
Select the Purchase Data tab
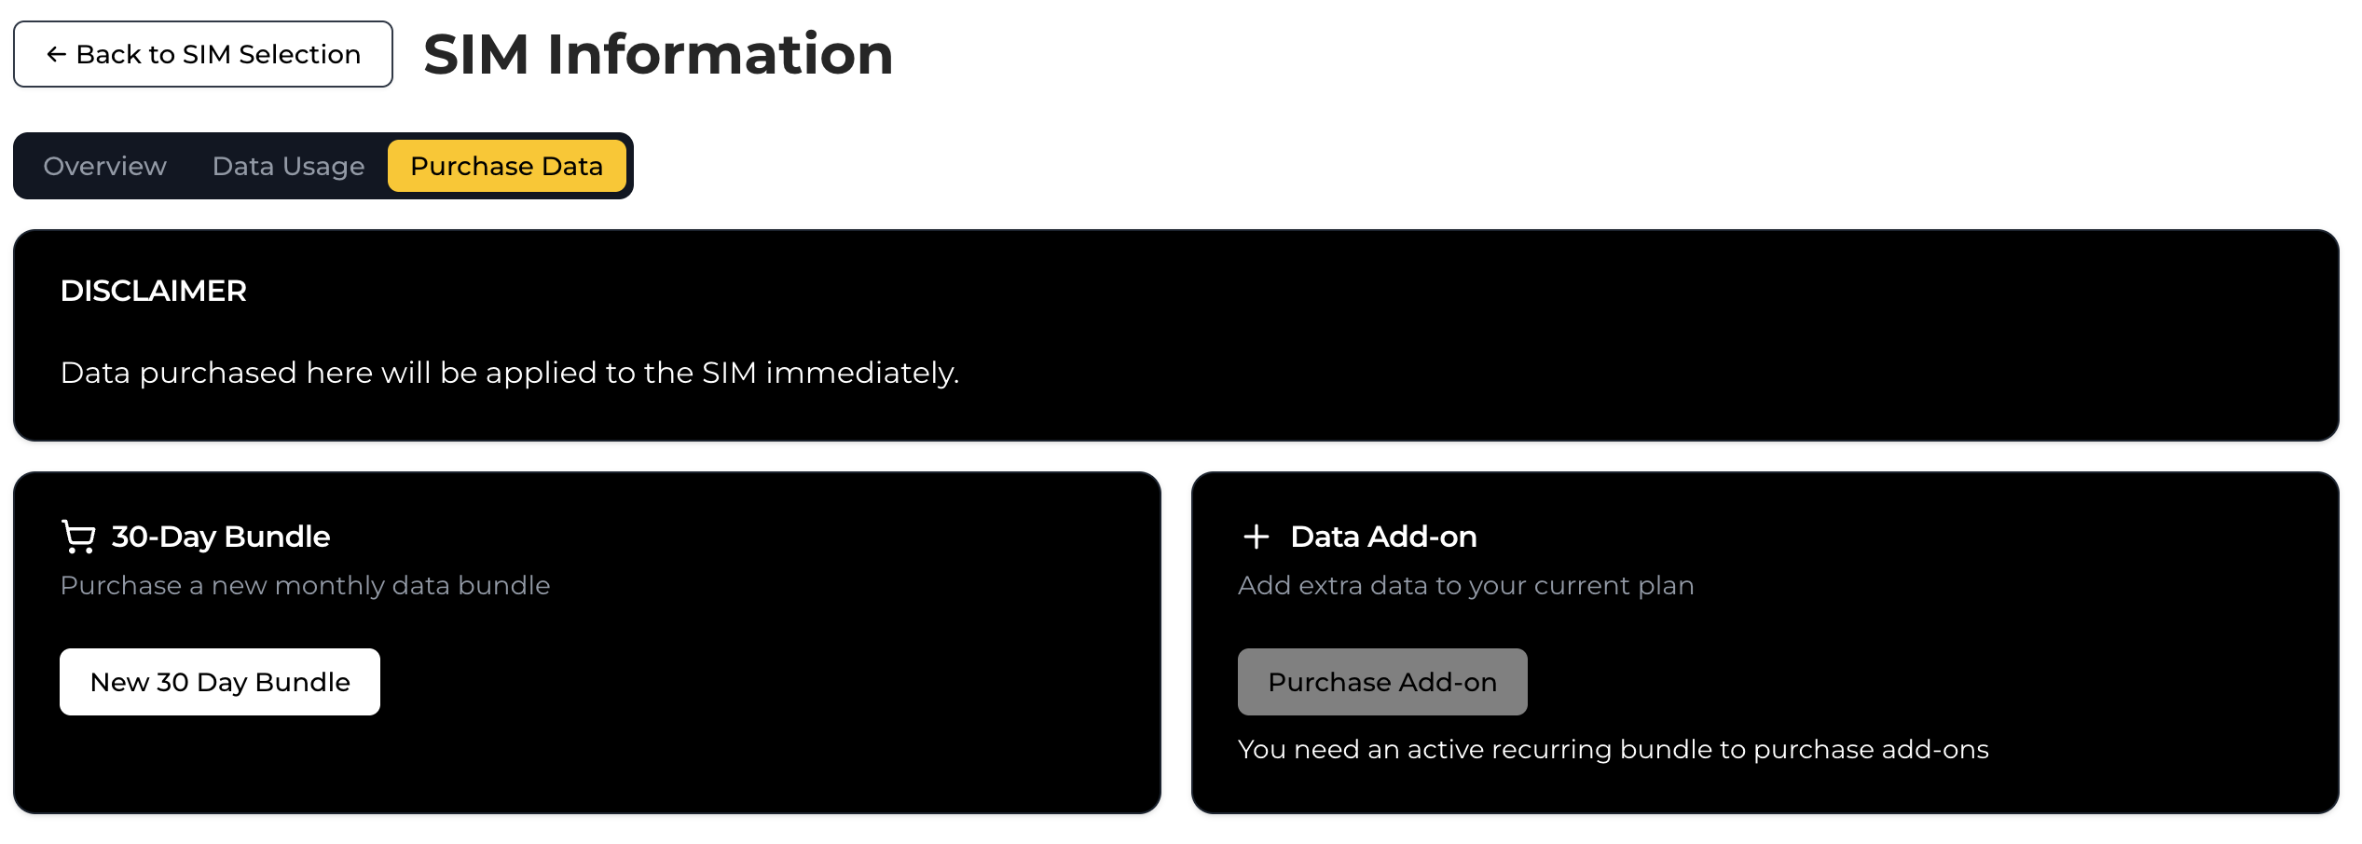click(x=506, y=166)
